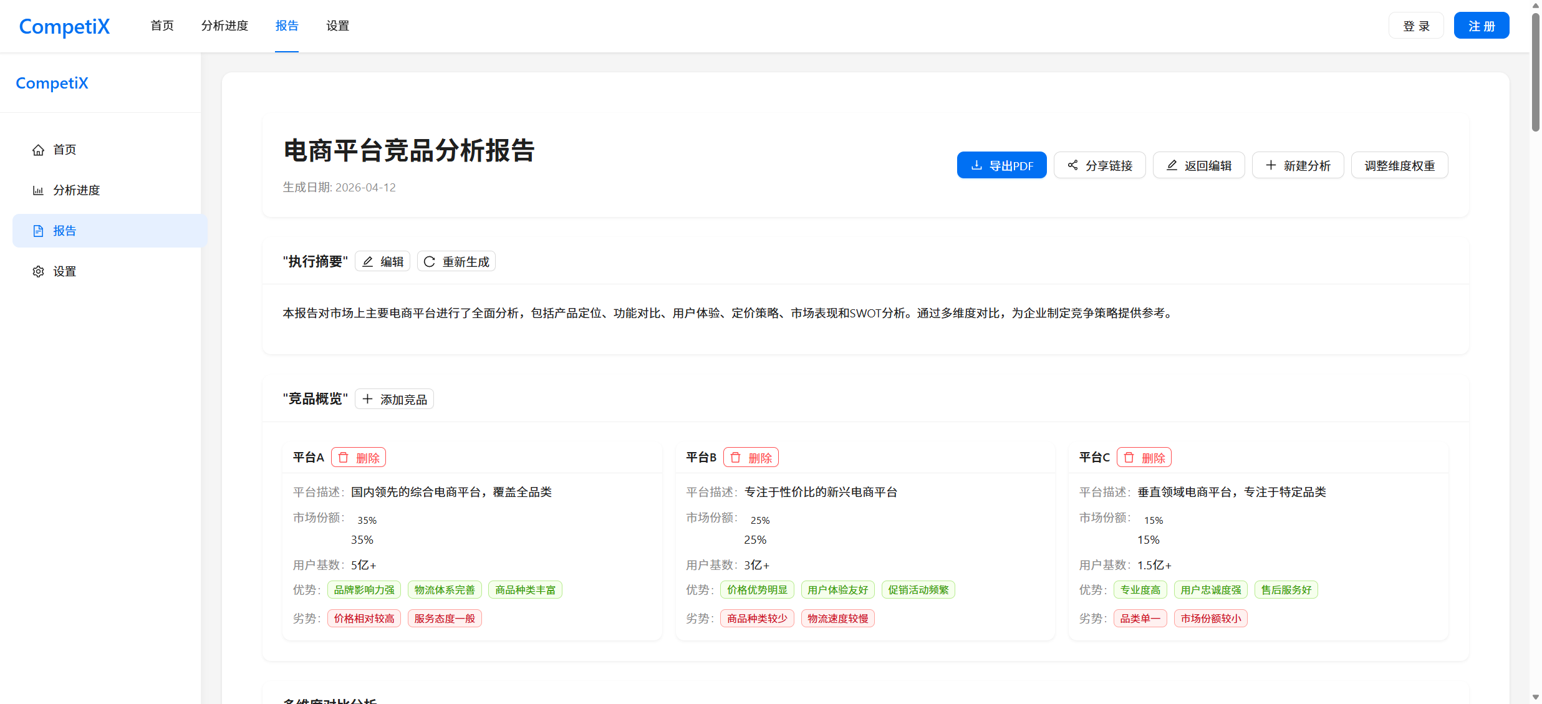Click 调整维度权重 button
The height and width of the screenshot is (704, 1542).
(1399, 165)
